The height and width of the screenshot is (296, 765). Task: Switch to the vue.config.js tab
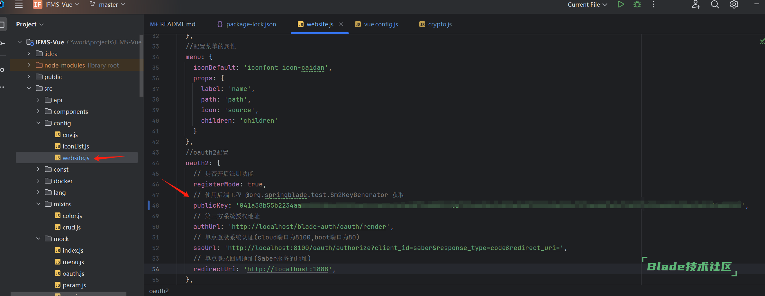377,24
